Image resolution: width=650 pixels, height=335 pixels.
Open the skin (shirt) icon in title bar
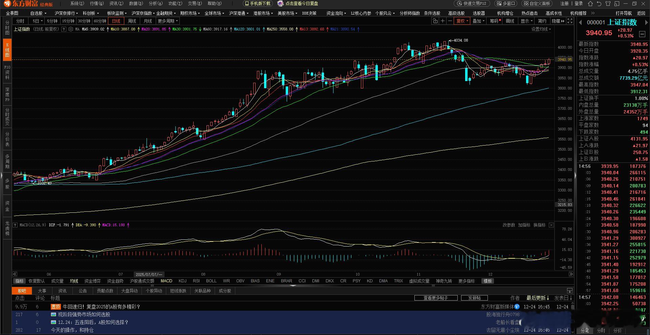[608, 4]
